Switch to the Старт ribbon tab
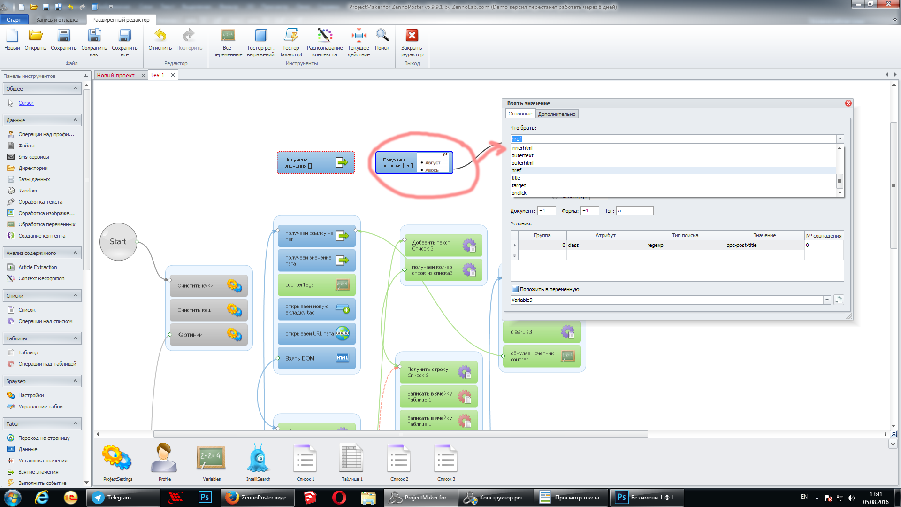This screenshot has height=507, width=901. coord(14,20)
